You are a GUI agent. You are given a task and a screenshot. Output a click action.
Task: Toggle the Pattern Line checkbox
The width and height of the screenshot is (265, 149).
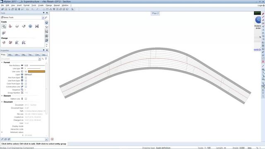[x=26, y=99]
